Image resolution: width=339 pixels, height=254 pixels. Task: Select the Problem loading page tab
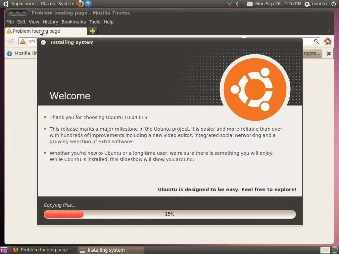(46, 31)
